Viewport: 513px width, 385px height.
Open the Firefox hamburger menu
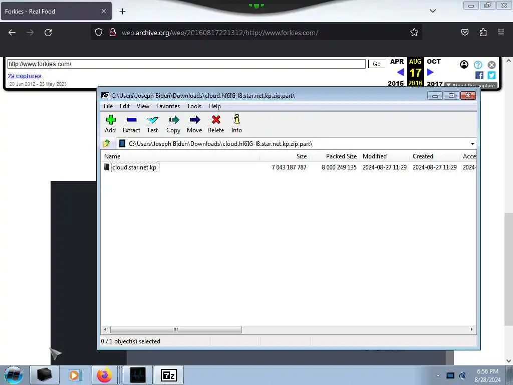501,32
